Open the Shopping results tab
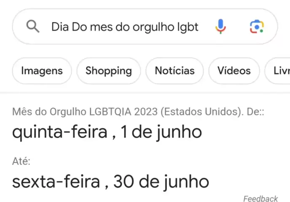Screen dimensions: 290x202 pos(109,71)
